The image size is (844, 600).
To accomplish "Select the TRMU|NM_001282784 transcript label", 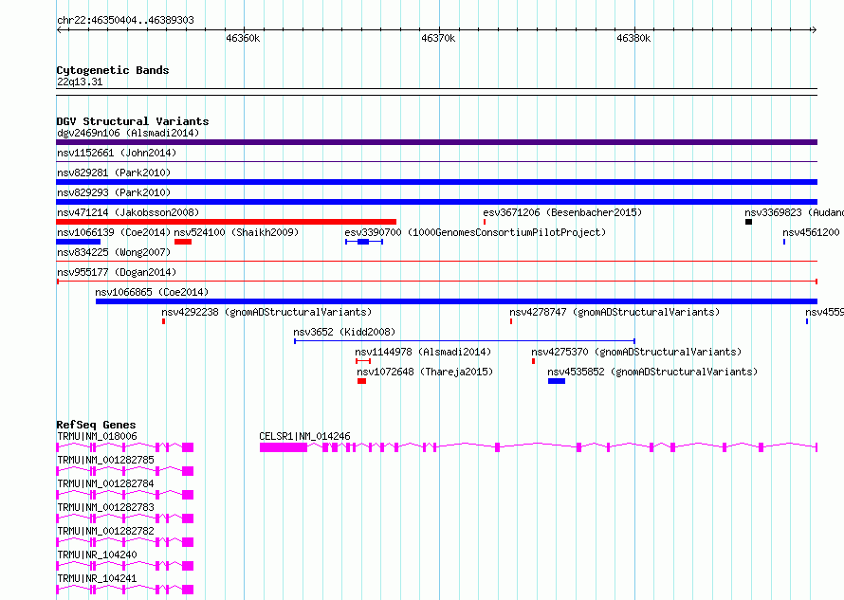I will 105,483.
